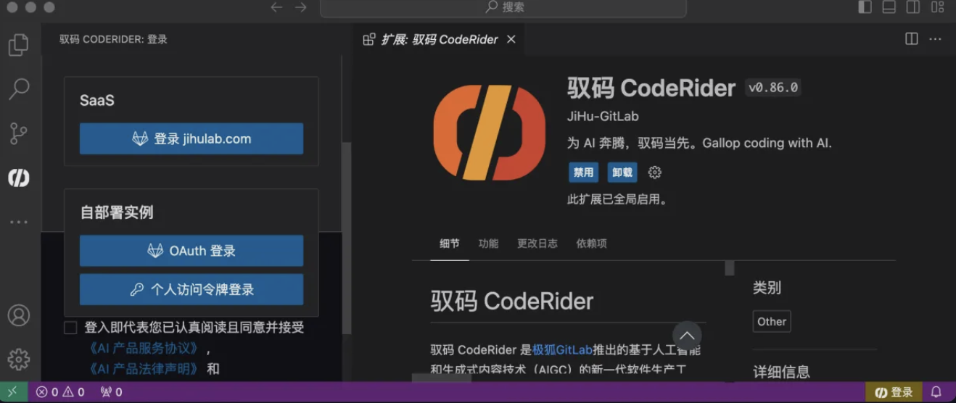Click the large CodeRider extension logo

click(x=489, y=133)
